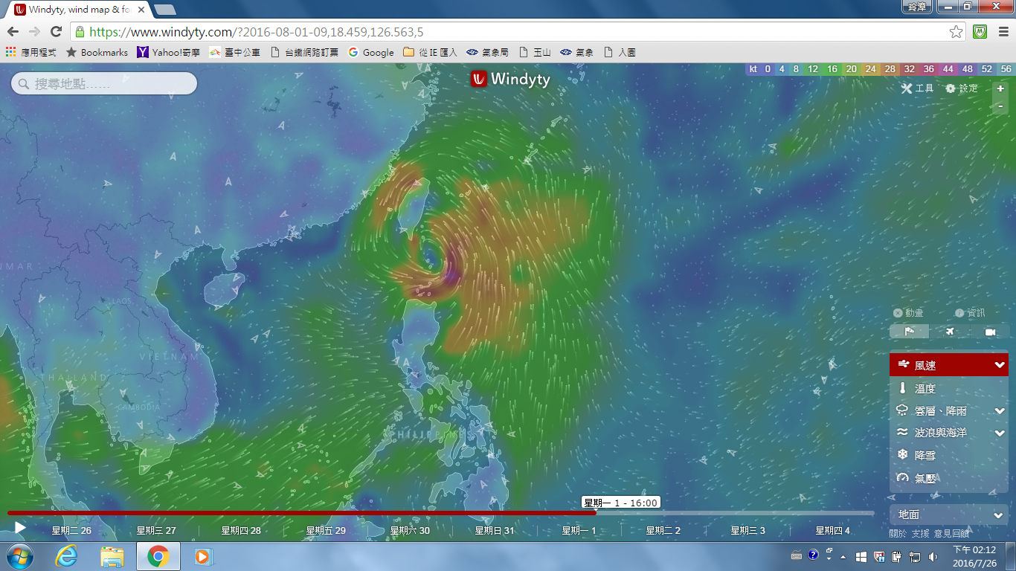Zoom out the map with minus button
The width and height of the screenshot is (1016, 571).
[x=1000, y=106]
